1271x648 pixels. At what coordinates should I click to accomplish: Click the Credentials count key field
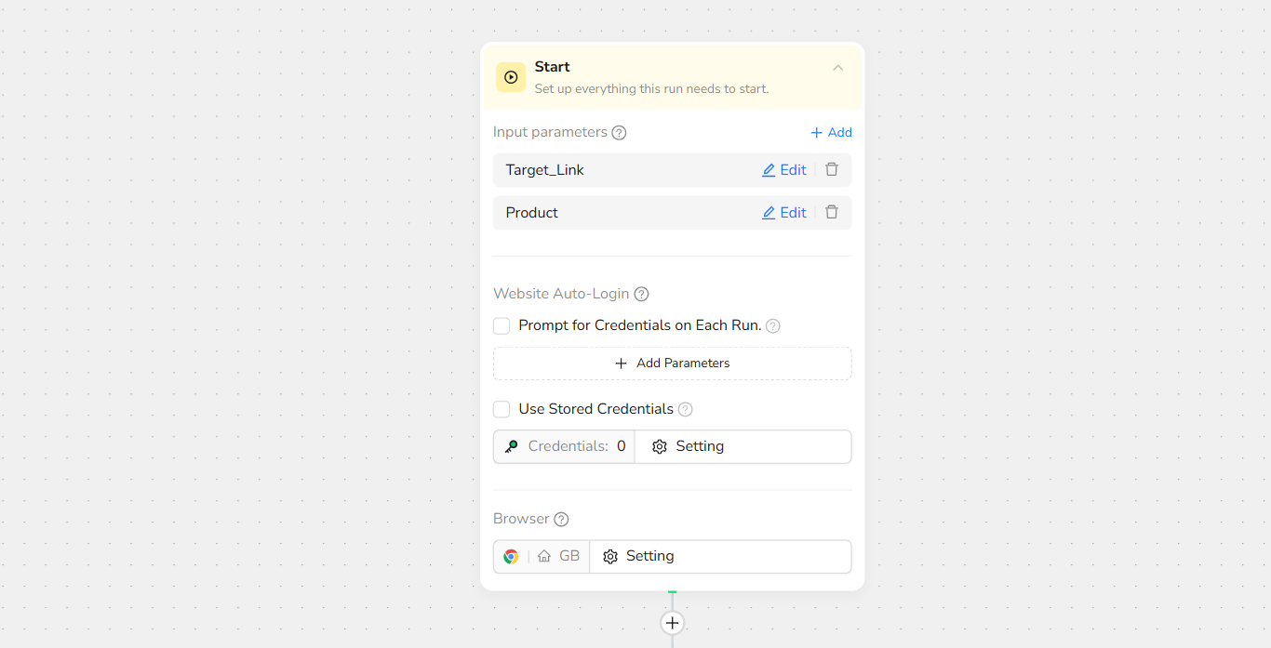[565, 446]
